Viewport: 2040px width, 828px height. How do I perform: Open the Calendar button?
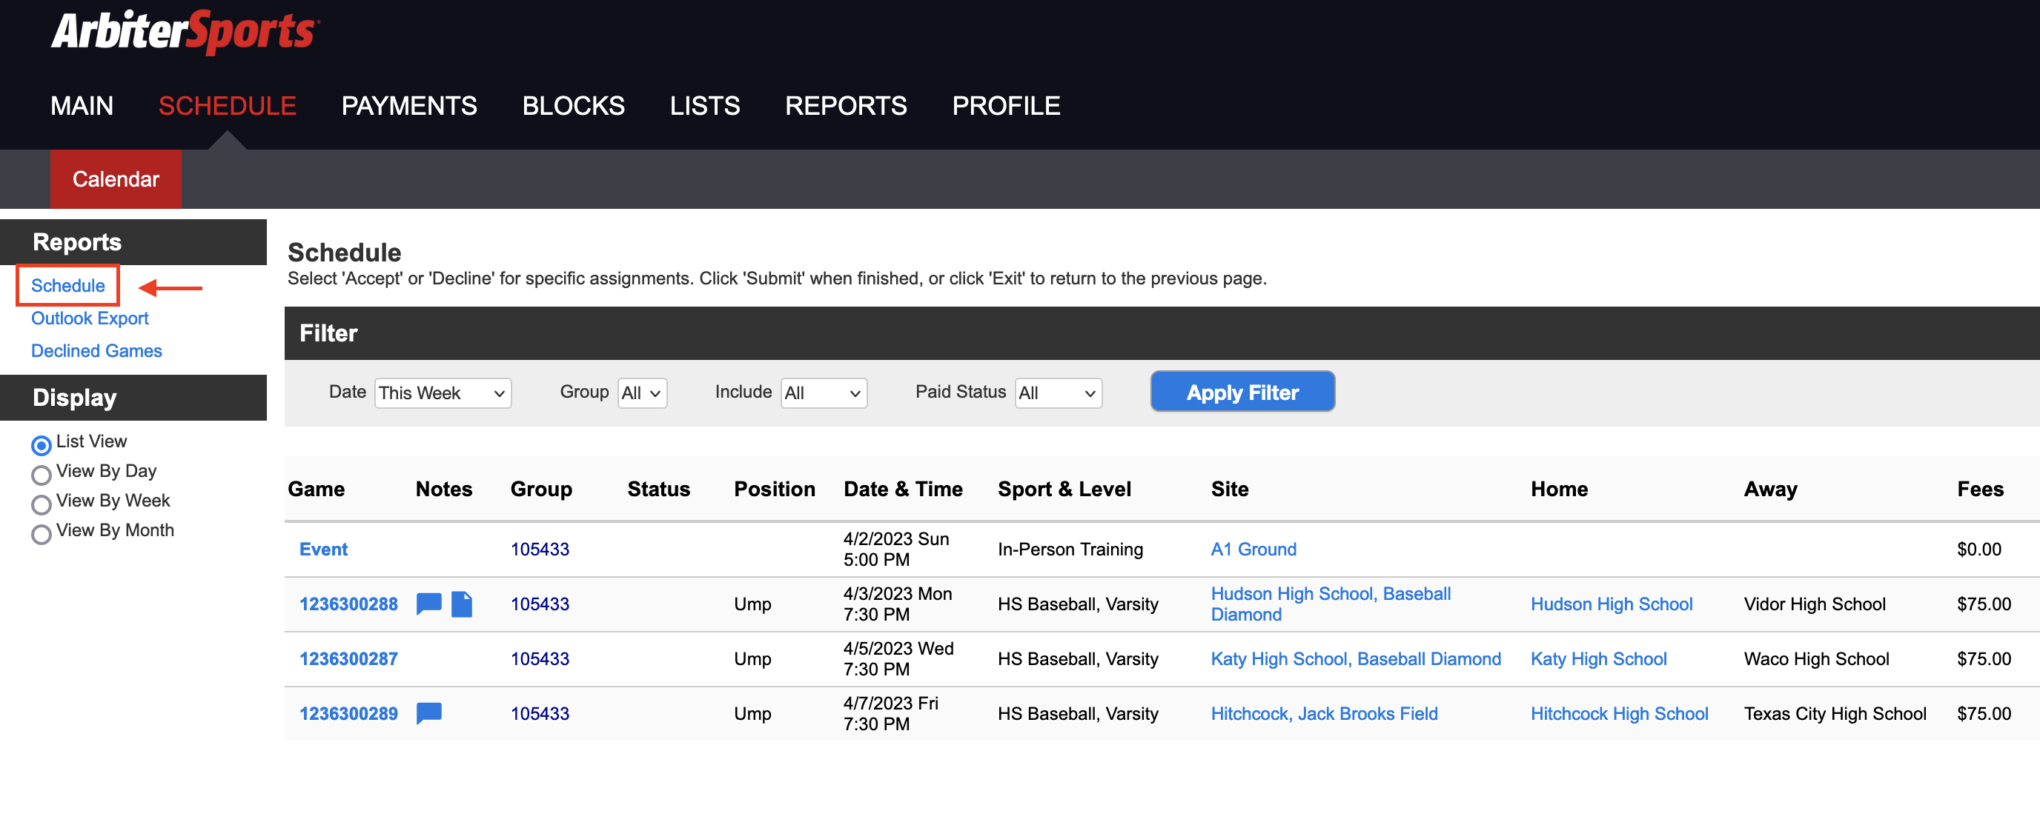tap(116, 179)
